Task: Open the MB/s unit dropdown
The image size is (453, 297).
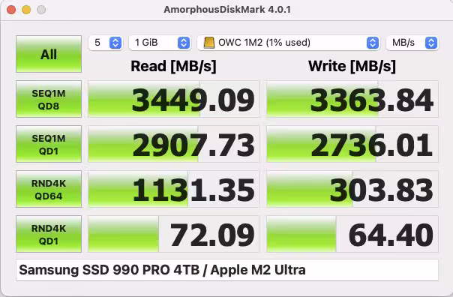Action: 412,43
